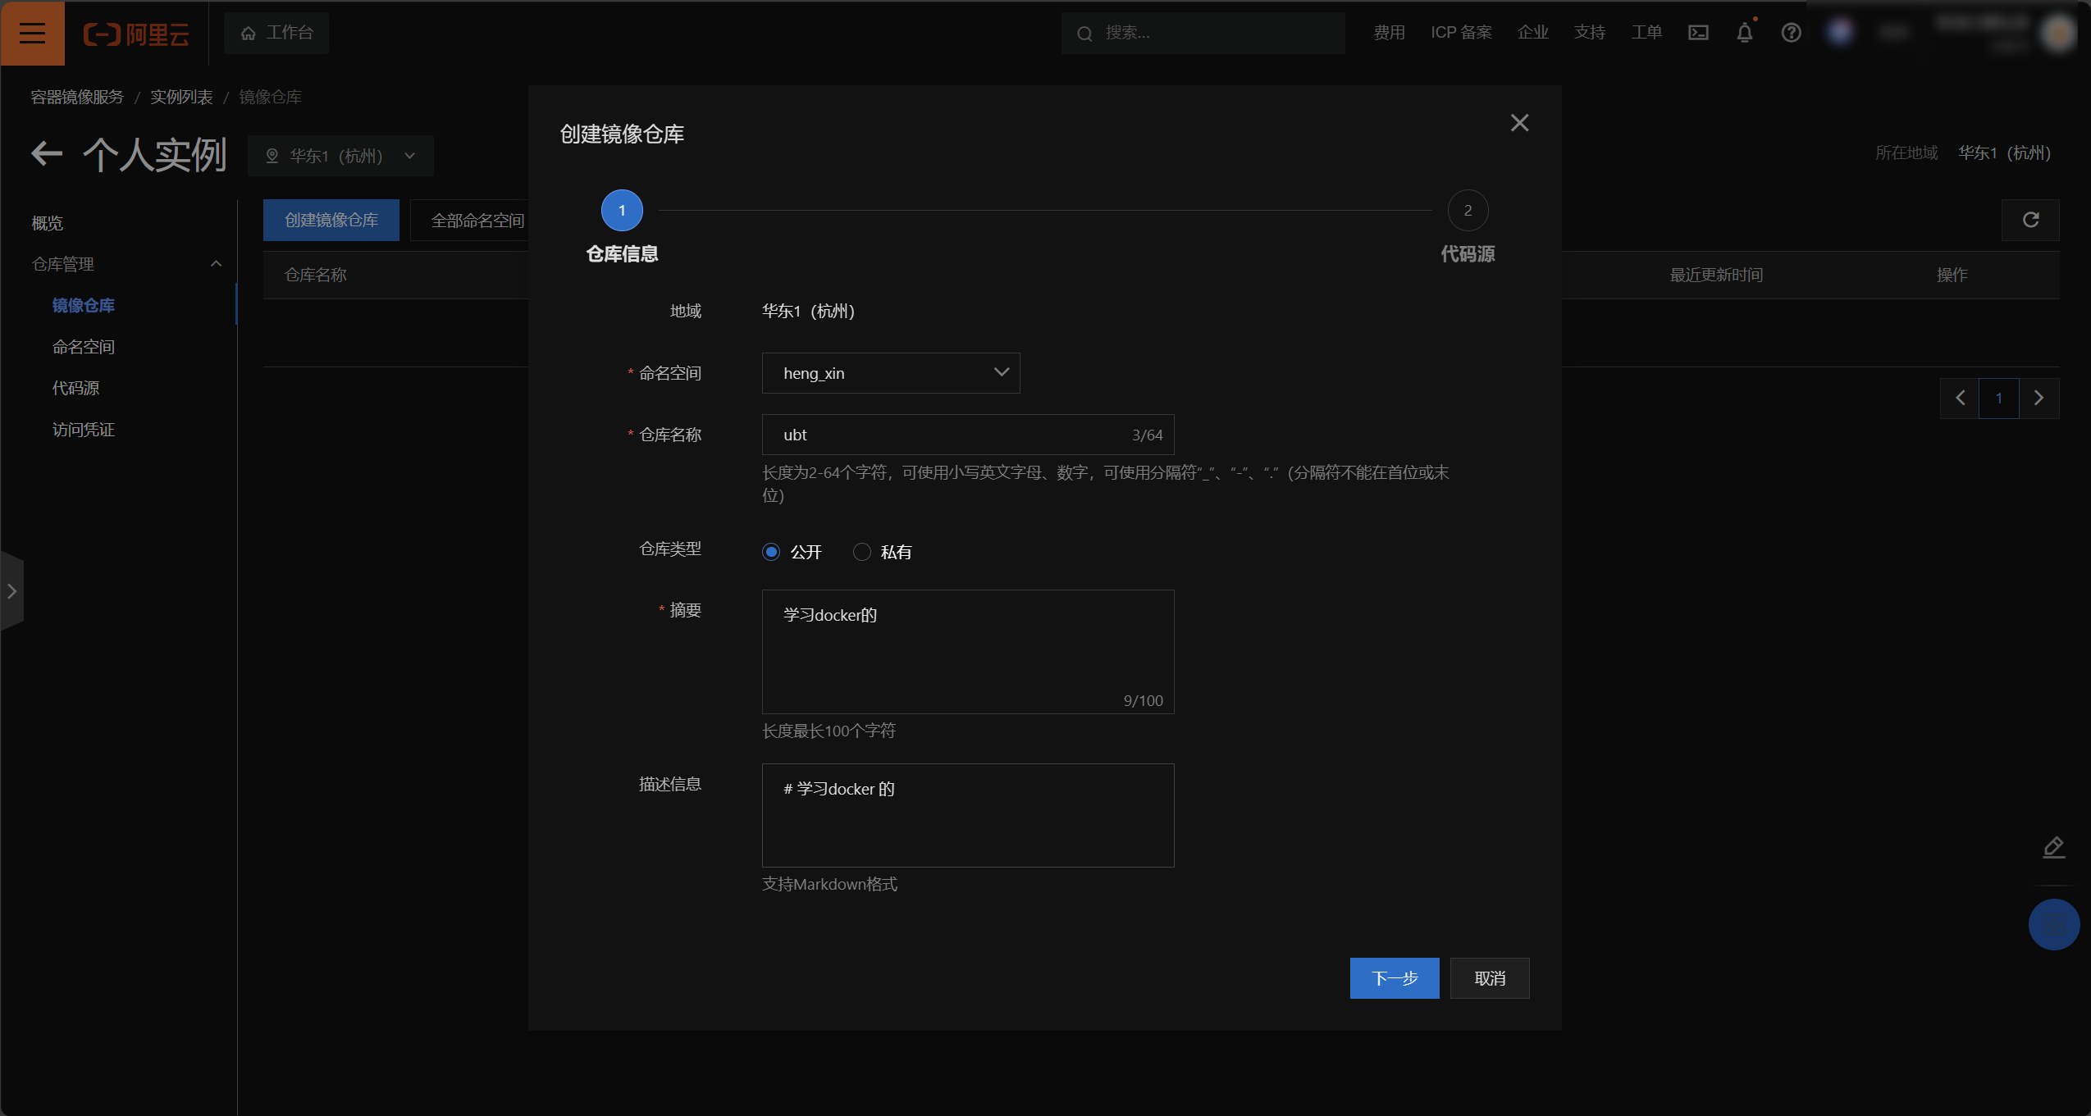Click the pencil feedback icon
Viewport: 2091px width, 1116px height.
tap(2053, 847)
